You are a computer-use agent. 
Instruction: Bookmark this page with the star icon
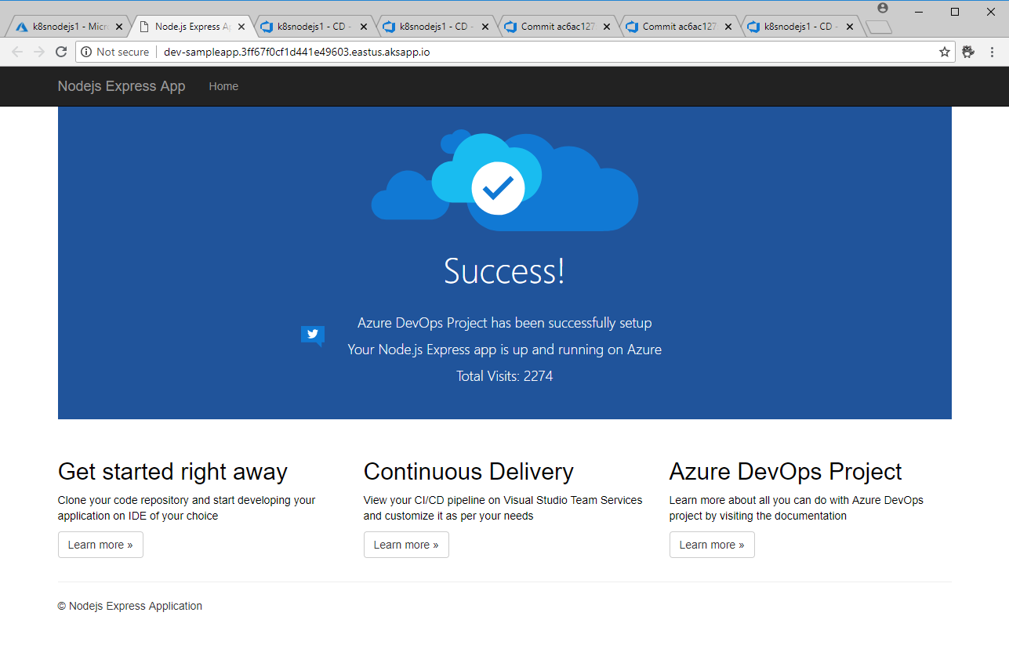click(x=945, y=52)
